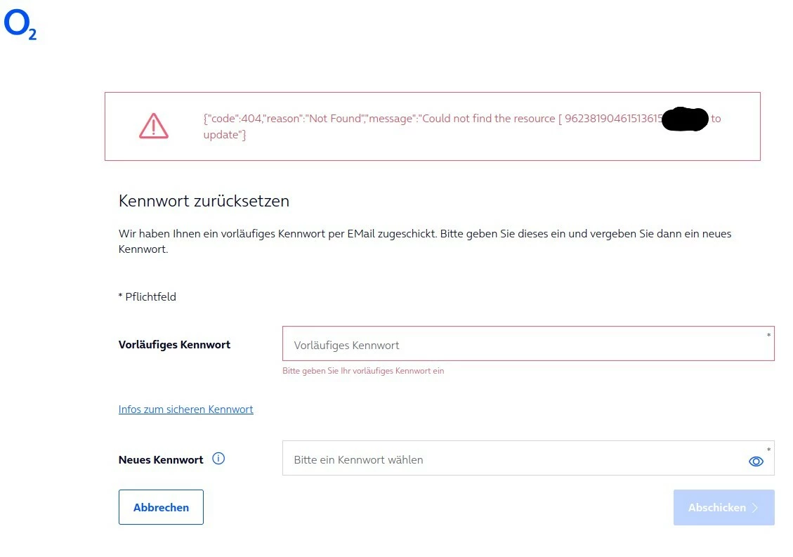The width and height of the screenshot is (793, 557).
Task: Click the black redaction blob in the error
Action: [685, 119]
